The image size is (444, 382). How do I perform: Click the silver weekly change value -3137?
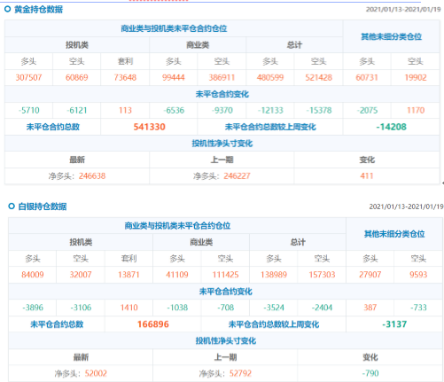[394, 324]
